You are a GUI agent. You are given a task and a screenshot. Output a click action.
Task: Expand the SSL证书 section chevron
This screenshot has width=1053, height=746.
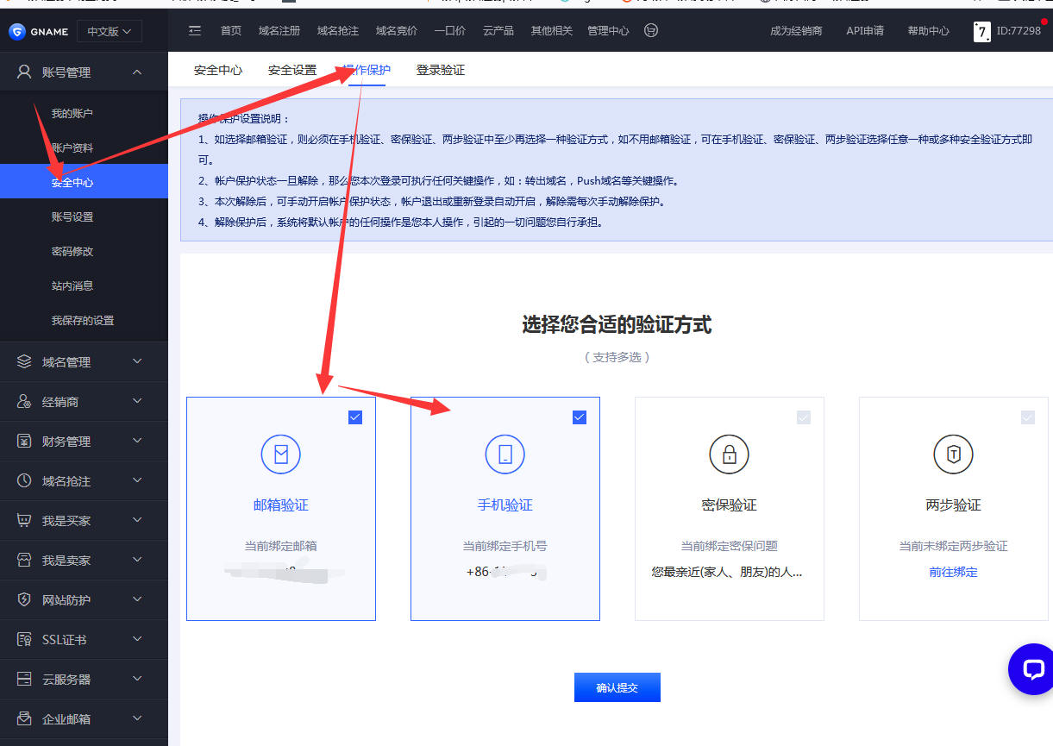pos(137,640)
